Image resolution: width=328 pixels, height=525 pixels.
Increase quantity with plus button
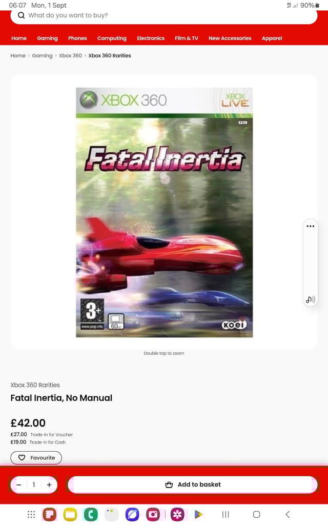(49, 485)
